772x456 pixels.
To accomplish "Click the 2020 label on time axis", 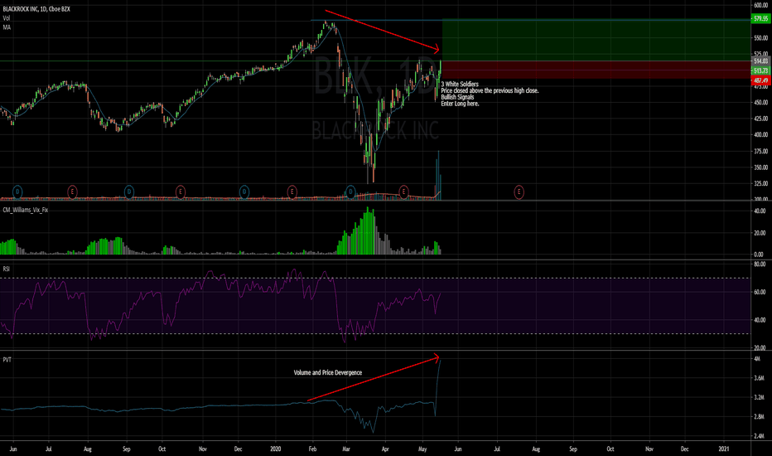I will pyautogui.click(x=276, y=449).
